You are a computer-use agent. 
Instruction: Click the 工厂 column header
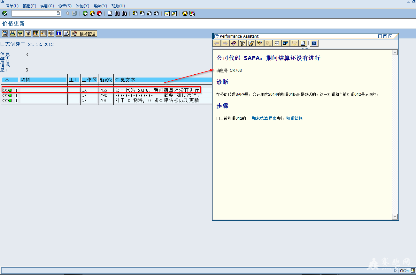pos(74,80)
